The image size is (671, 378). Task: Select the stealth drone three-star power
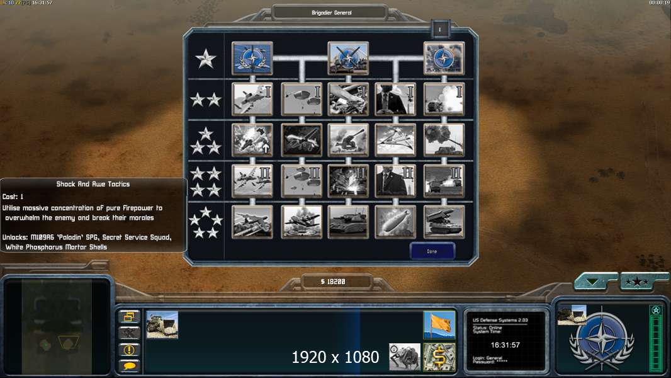pyautogui.click(x=302, y=140)
